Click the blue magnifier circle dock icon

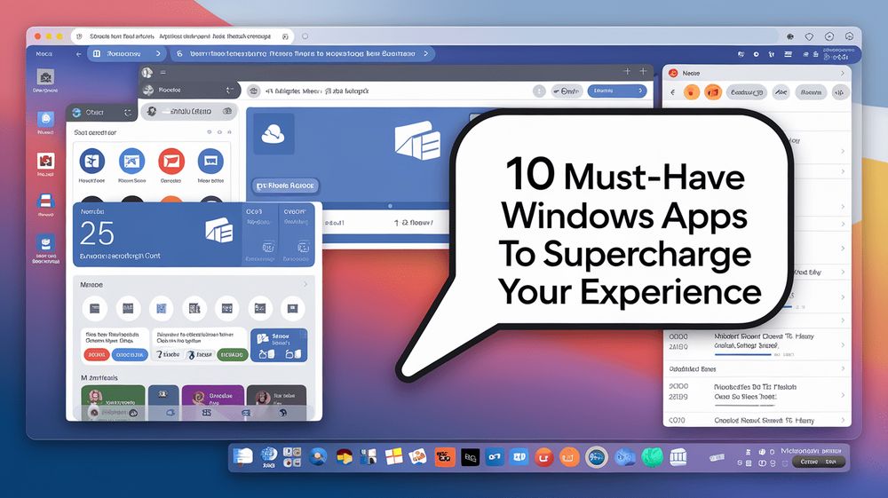tap(318, 456)
